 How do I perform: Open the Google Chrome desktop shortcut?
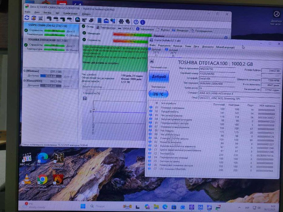pyautogui.click(x=42, y=183)
